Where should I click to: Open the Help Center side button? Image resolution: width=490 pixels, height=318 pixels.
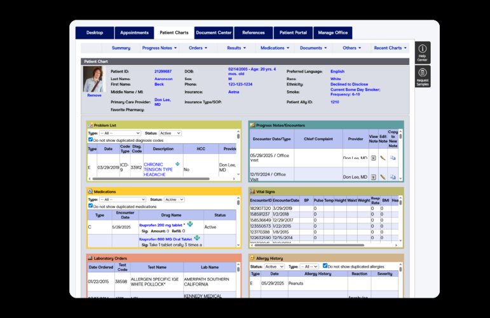point(422,52)
